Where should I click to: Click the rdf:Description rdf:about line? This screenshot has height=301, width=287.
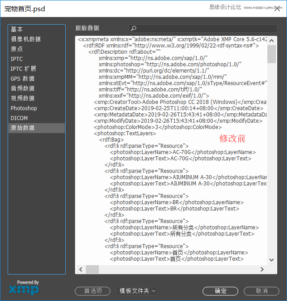124,52
